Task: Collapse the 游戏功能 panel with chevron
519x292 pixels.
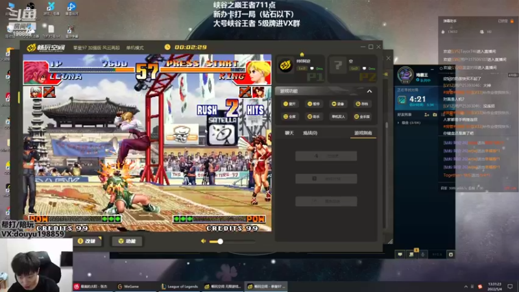Action: [x=369, y=91]
